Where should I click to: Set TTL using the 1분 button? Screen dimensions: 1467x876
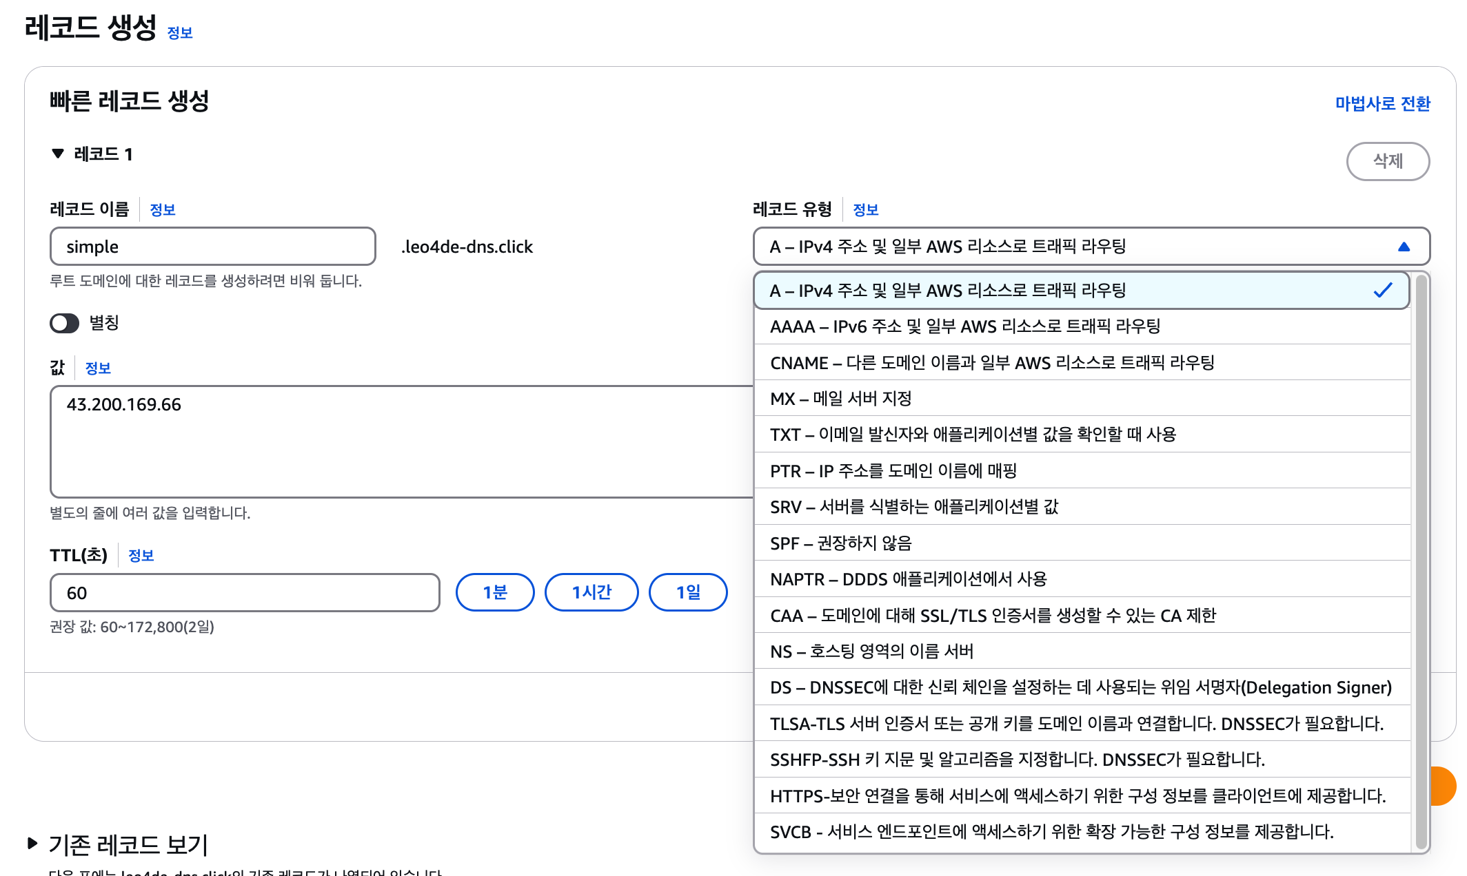(494, 592)
